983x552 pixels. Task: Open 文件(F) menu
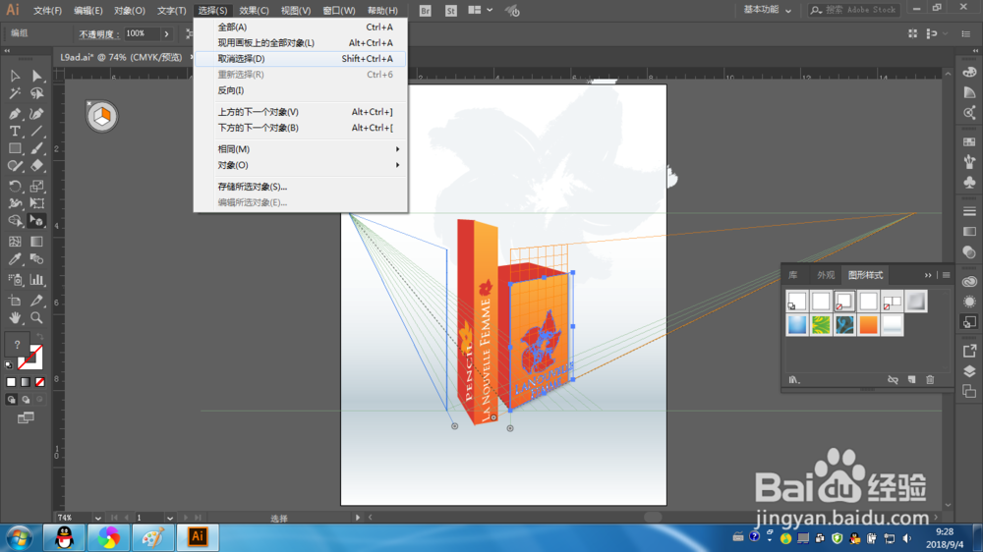(x=47, y=11)
